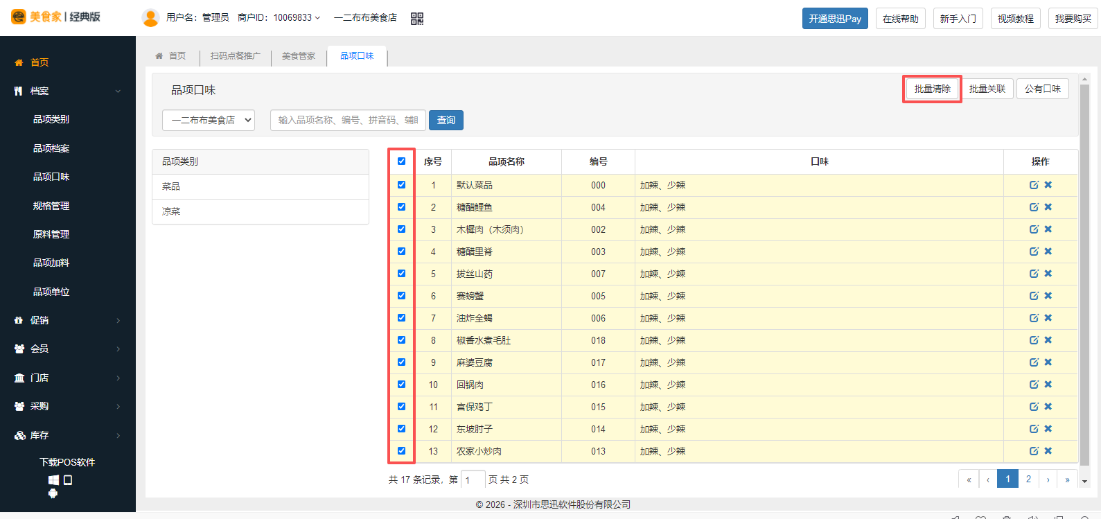
Task: Uncheck the 糖醋鲤鱼 row checkbox
Action: click(401, 207)
